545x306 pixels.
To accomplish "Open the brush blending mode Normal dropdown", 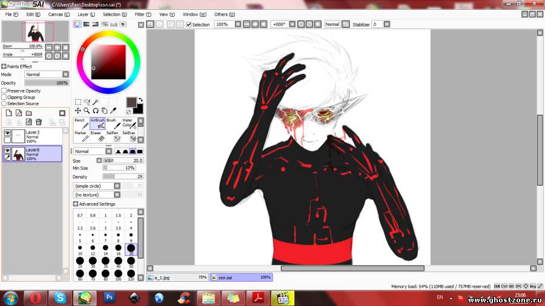I will [x=108, y=151].
